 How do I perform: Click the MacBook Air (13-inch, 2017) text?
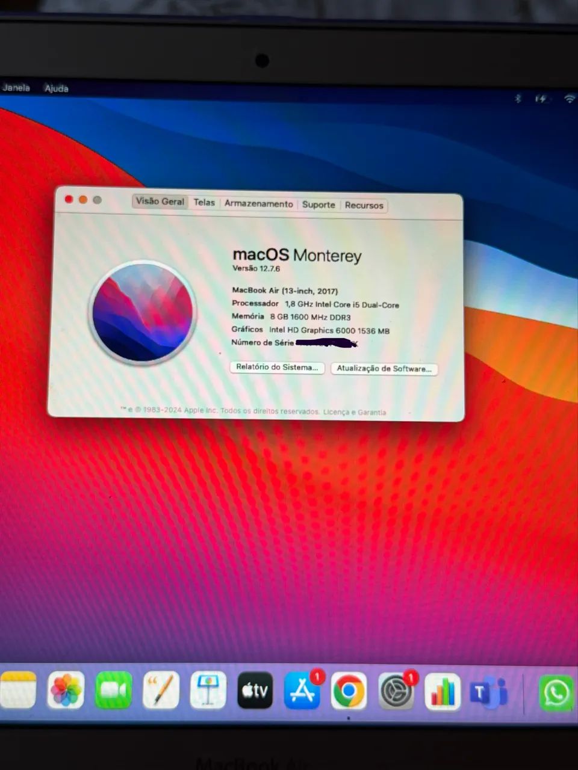pyautogui.click(x=285, y=291)
